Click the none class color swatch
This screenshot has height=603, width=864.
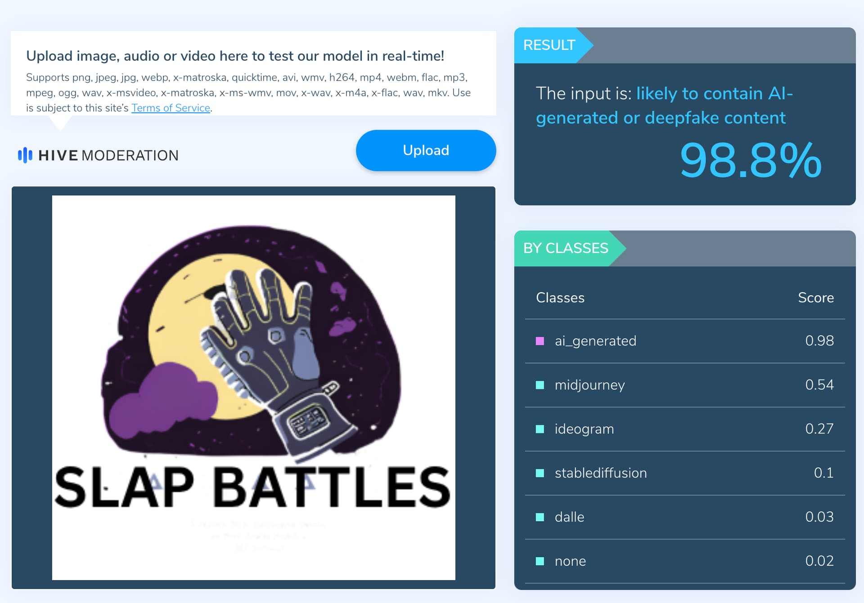tap(540, 561)
